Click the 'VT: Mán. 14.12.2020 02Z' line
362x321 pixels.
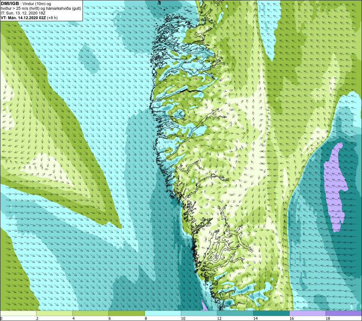(x=23, y=18)
